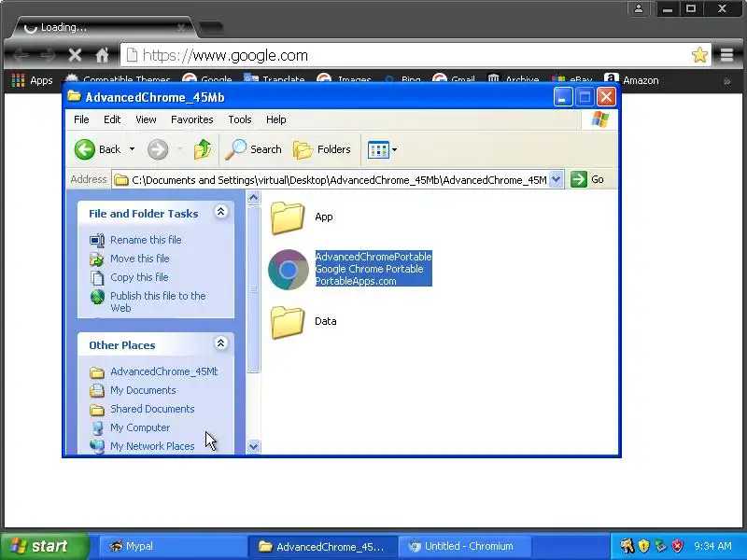Click the Chromium Home button
747x560 pixels.
click(102, 56)
